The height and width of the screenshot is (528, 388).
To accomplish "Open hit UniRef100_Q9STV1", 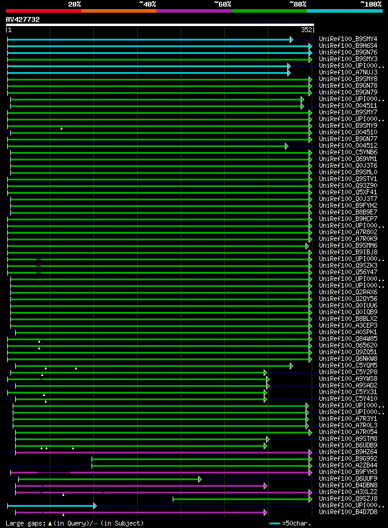I will [x=348, y=179].
